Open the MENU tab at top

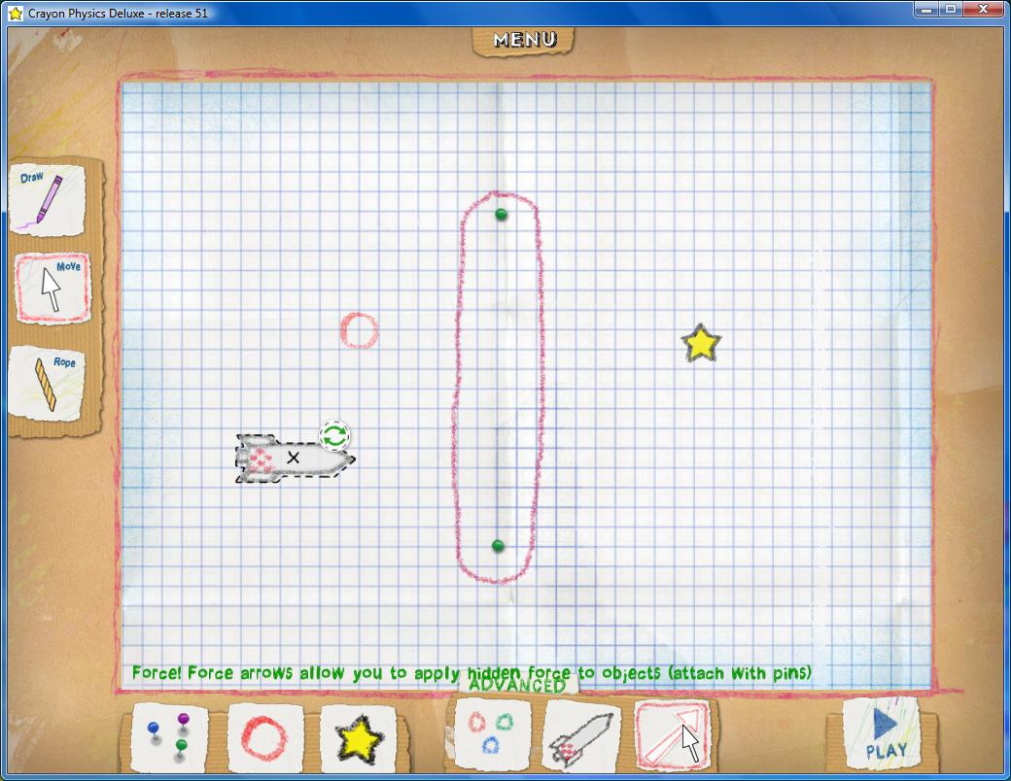[x=524, y=40]
